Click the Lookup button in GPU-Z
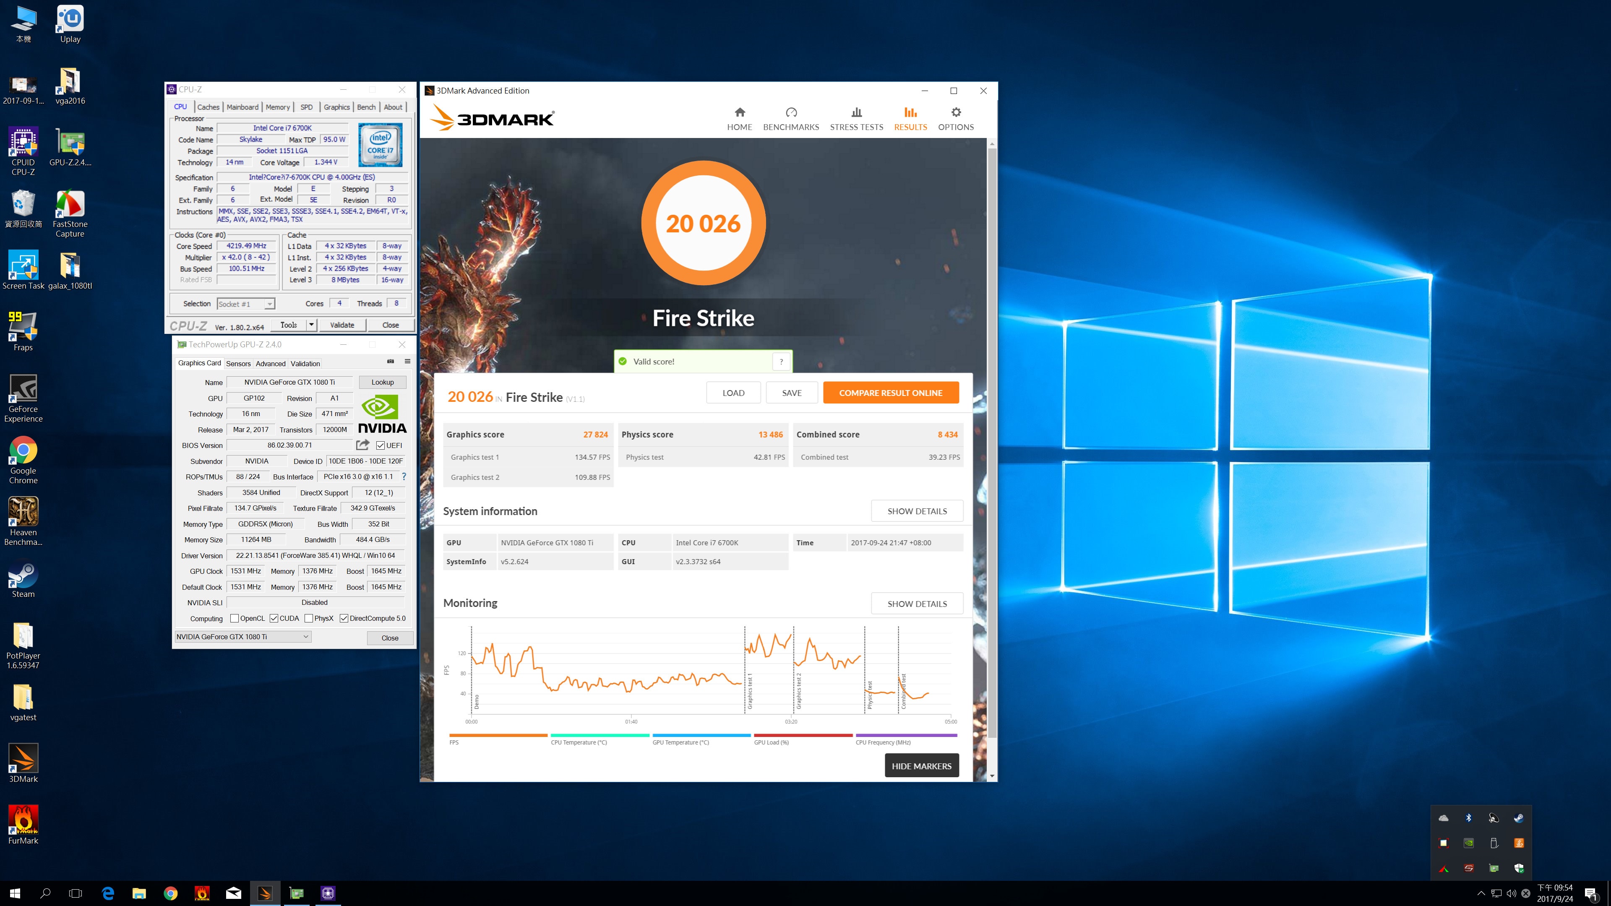This screenshot has height=906, width=1611. 383,382
